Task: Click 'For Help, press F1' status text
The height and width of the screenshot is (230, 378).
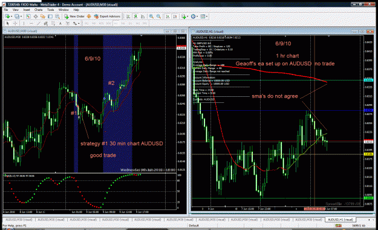Action: [x=15, y=226]
